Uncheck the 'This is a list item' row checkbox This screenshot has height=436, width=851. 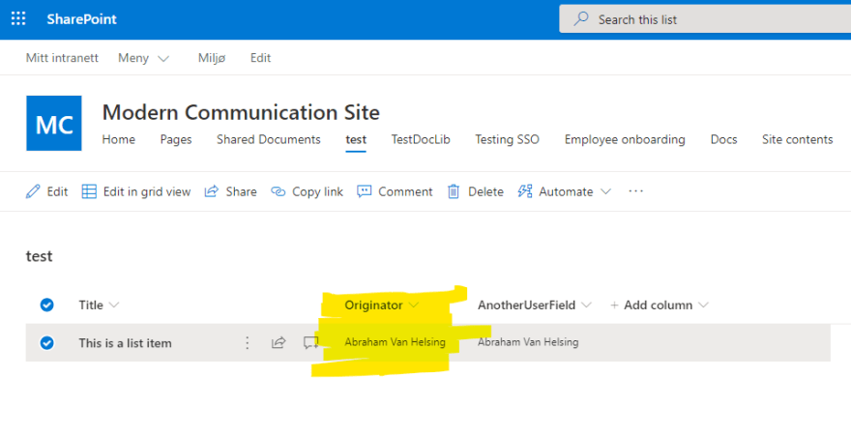pyautogui.click(x=46, y=342)
